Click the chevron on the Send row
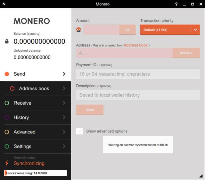Viewport: 205px width, 180px height. coord(64,74)
